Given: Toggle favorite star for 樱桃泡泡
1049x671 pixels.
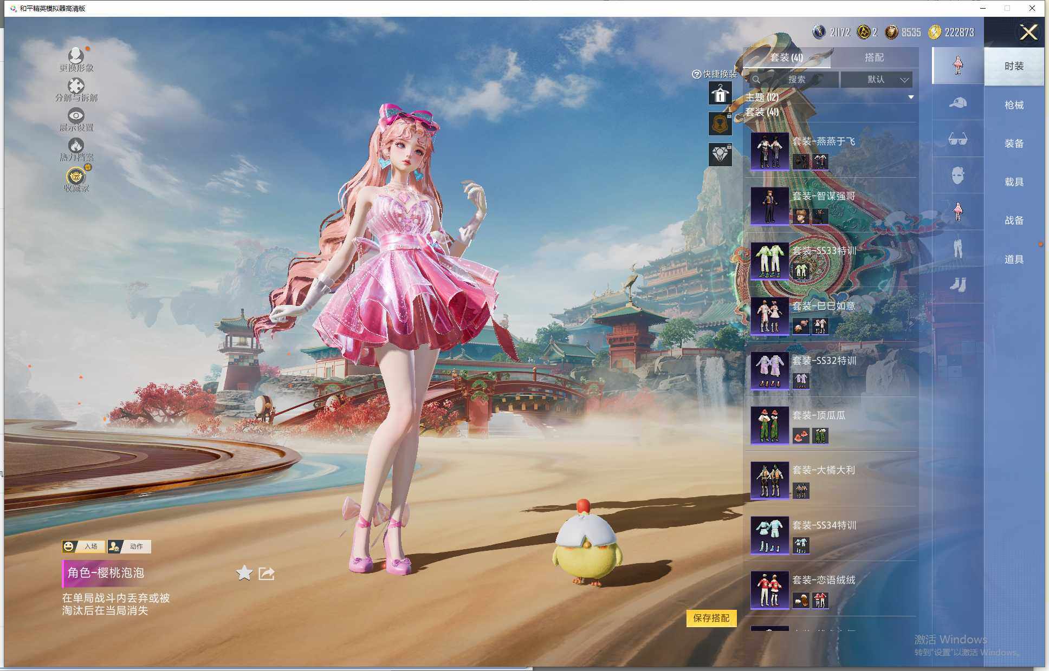Looking at the screenshot, I should pyautogui.click(x=244, y=573).
